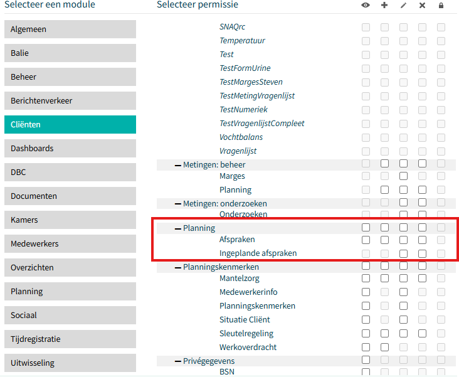
Task: Check view permission for Mantelzorg
Action: tap(366, 279)
